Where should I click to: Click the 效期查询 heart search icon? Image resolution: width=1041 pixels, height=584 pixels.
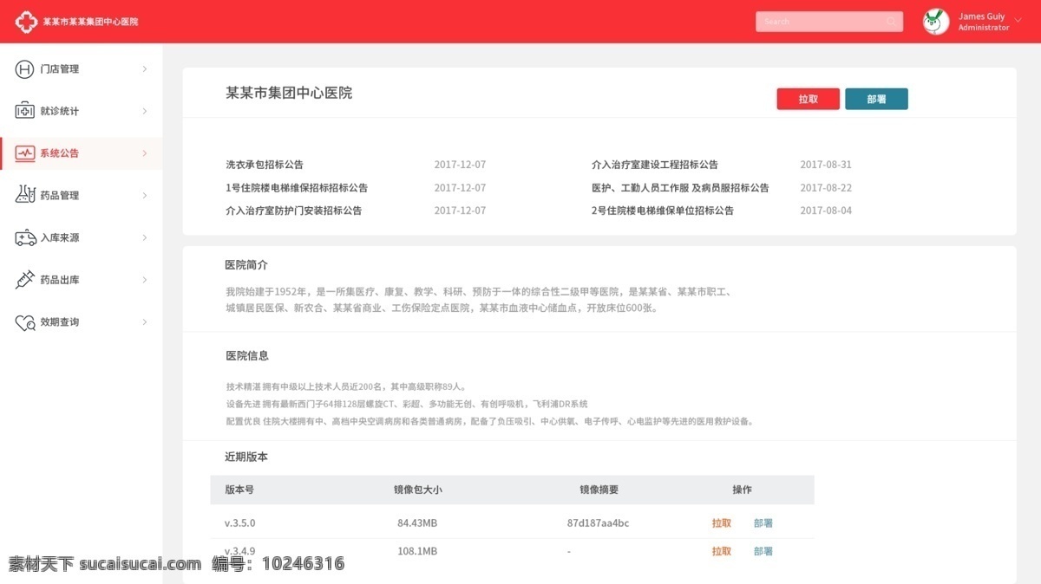(25, 322)
